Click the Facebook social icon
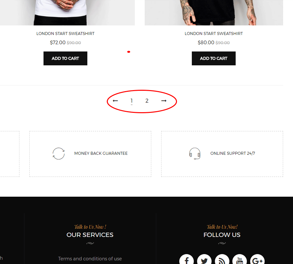Screen dimensions: 293x264 [187, 260]
